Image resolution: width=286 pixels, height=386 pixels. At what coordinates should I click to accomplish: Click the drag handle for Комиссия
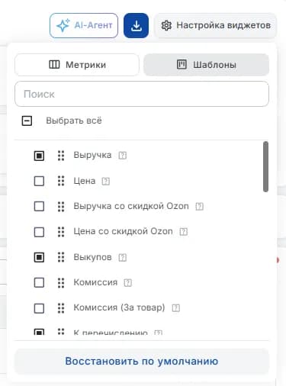point(61,282)
